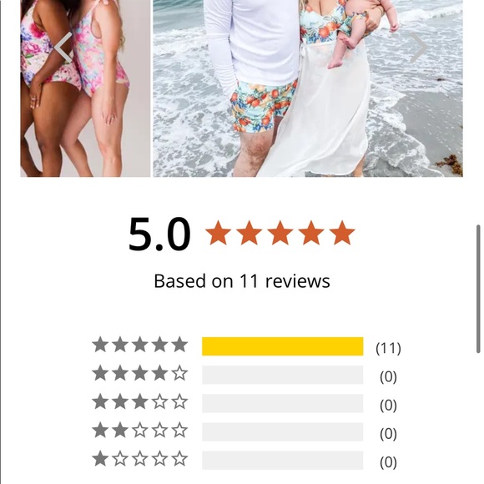Filter by the one-star rating row
This screenshot has width=484, height=484.
140,459
